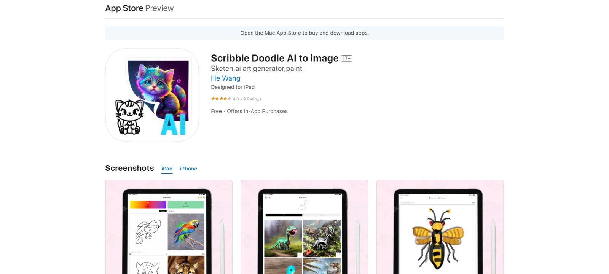Click the parrot line sketch in first screenshot
Screen dimensions: 609x274
point(148,231)
